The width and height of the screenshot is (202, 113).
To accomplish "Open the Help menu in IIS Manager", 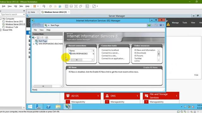I will click(x=48, y=30).
